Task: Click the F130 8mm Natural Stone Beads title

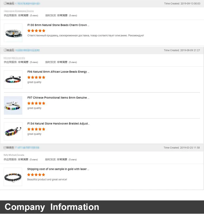Action: pos(58,25)
